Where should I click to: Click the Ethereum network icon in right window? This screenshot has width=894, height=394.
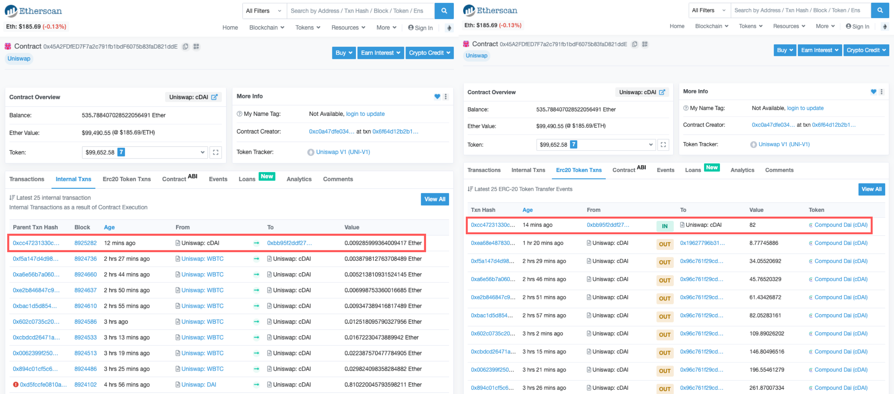[x=885, y=26]
